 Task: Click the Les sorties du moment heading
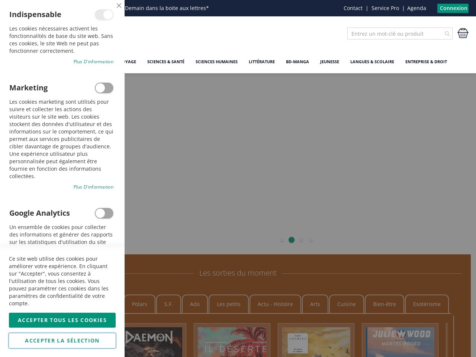coord(238,273)
